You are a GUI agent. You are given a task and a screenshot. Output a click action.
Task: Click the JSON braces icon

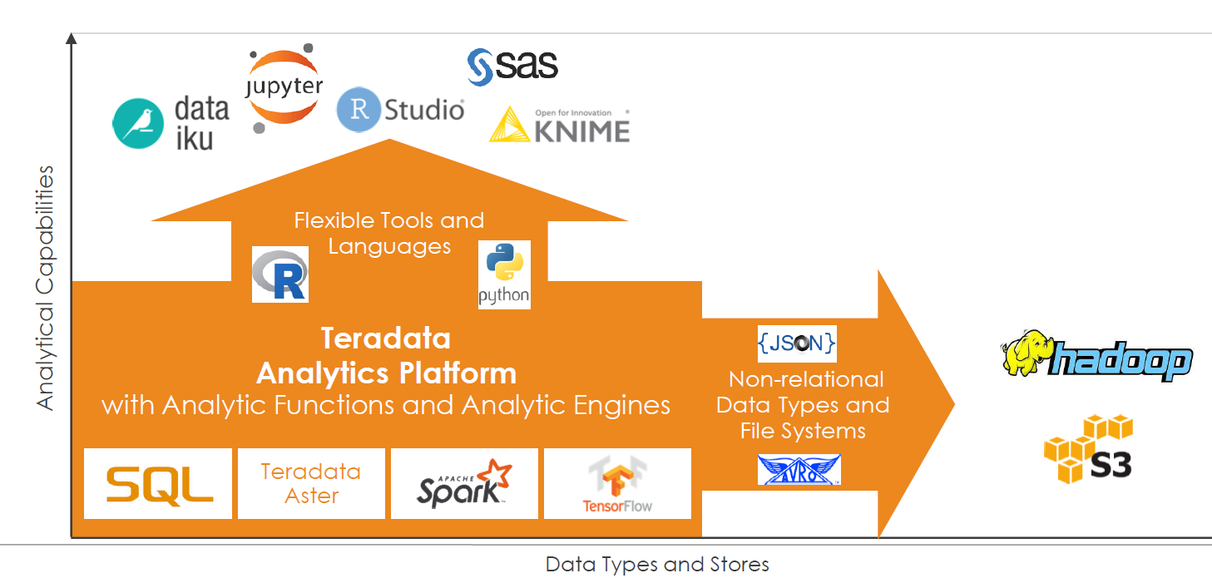point(797,342)
